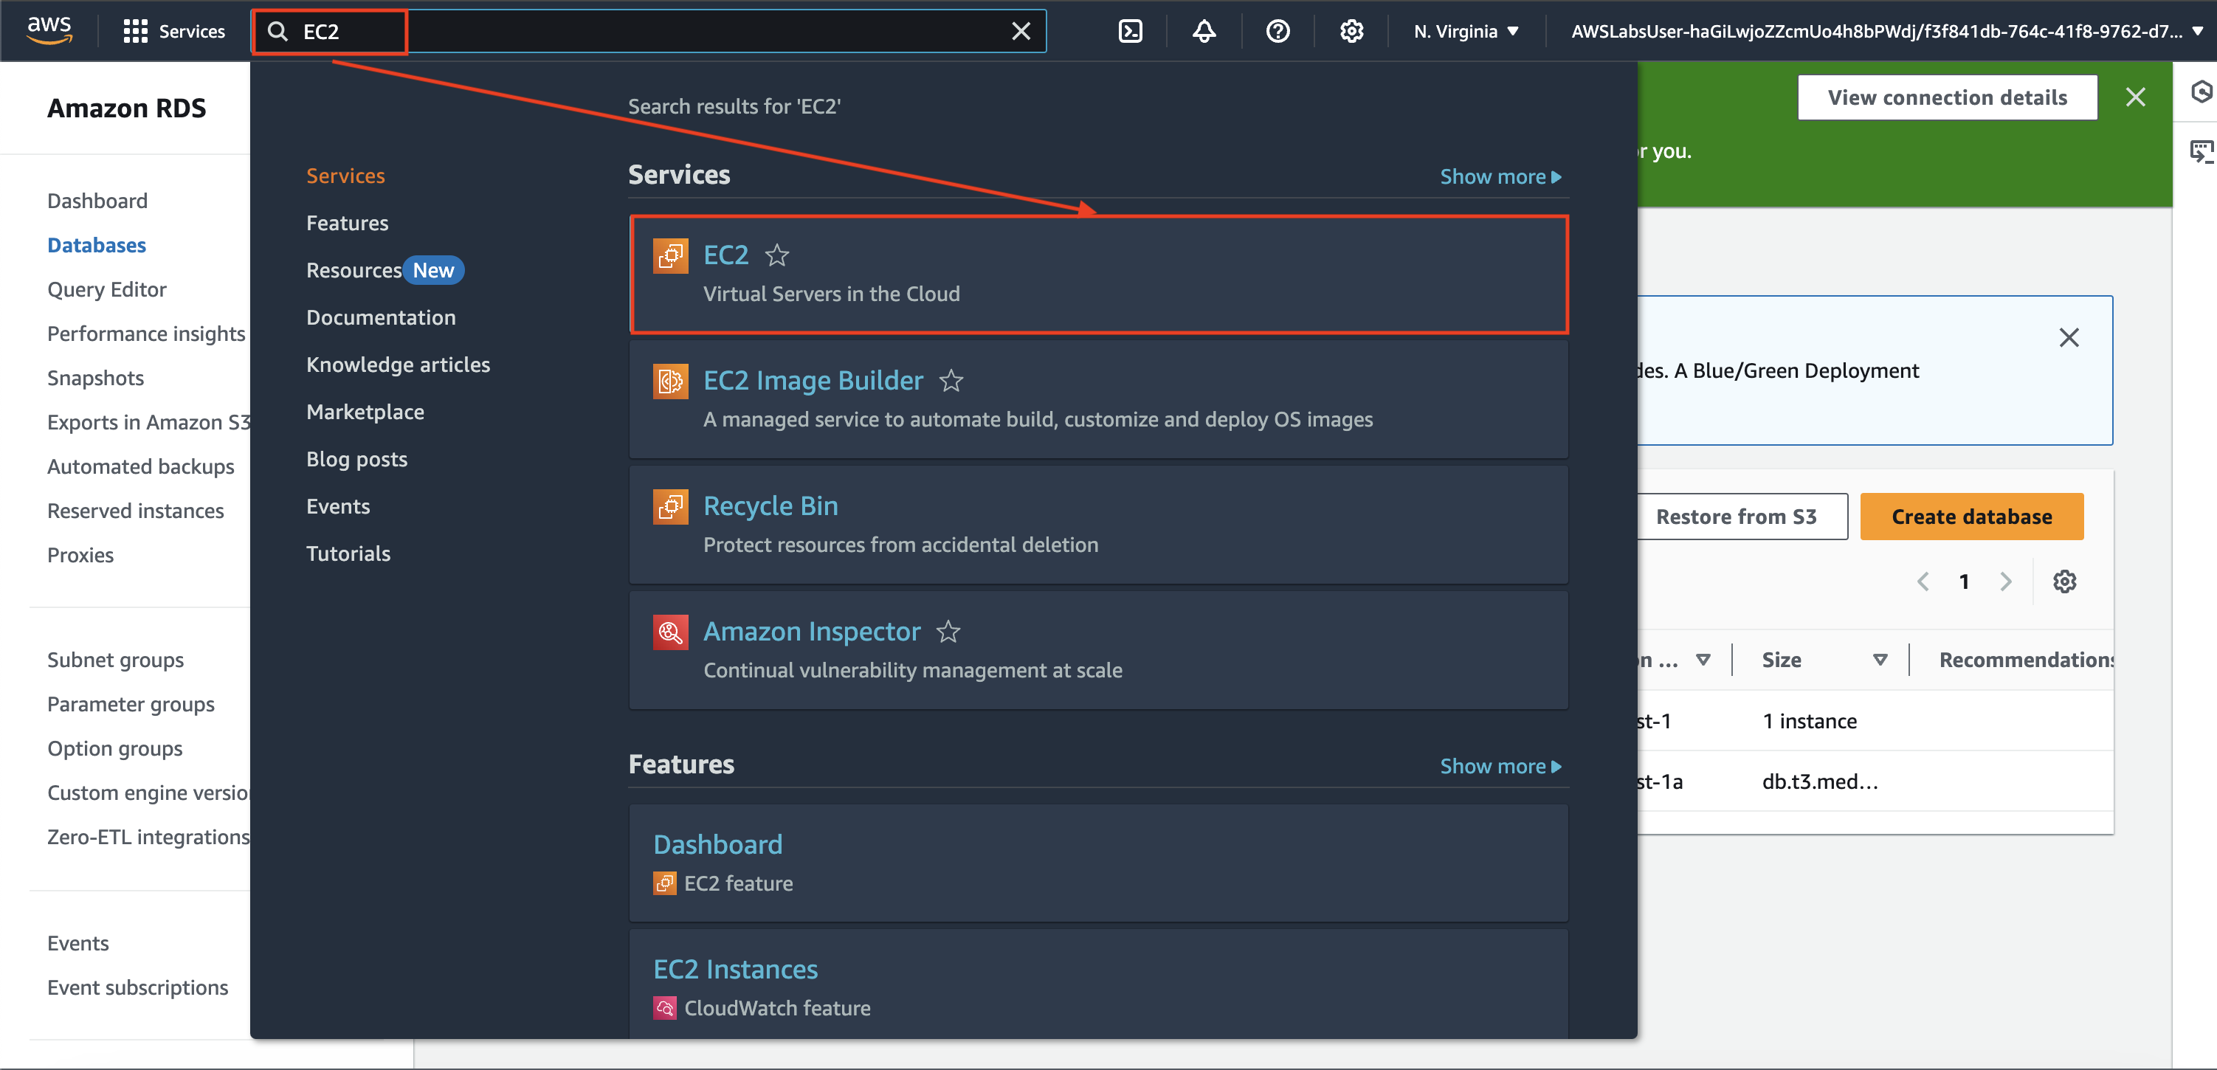
Task: Open the AWSLabsUser account dropdown
Action: point(1887,32)
